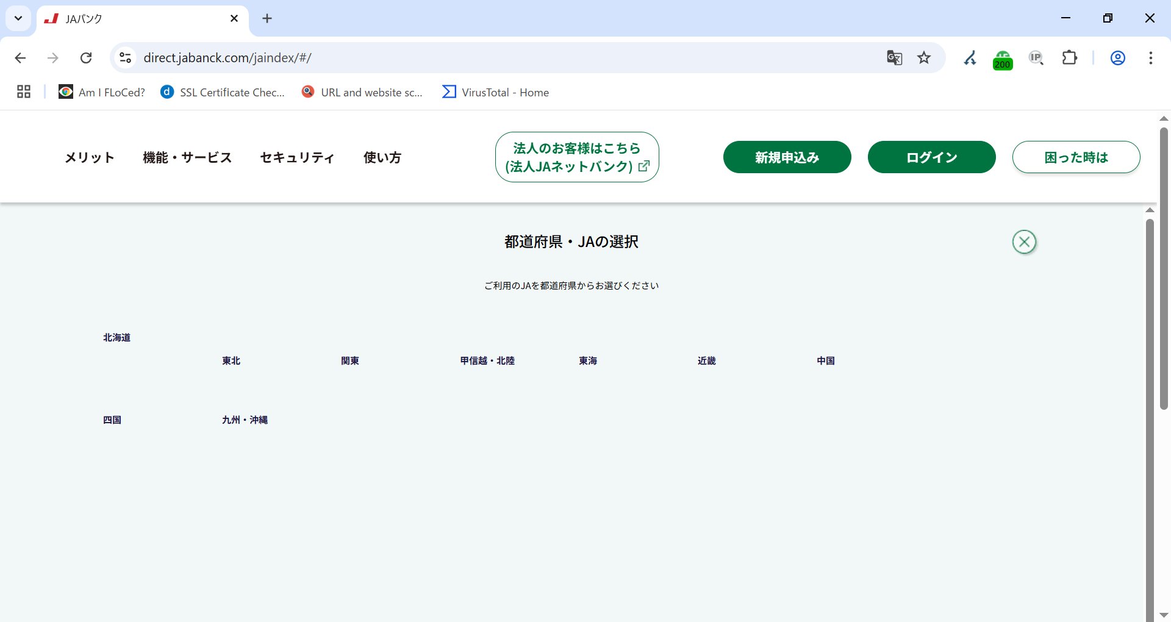
Task: Open the メリット menu item
Action: tap(90, 157)
